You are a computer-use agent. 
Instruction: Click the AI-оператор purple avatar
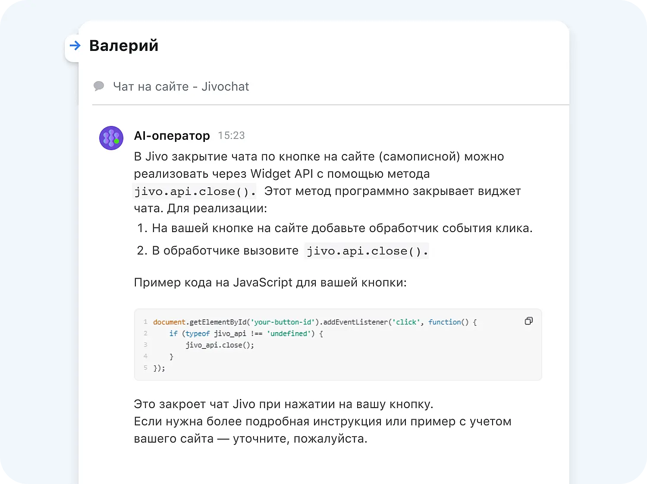click(111, 138)
